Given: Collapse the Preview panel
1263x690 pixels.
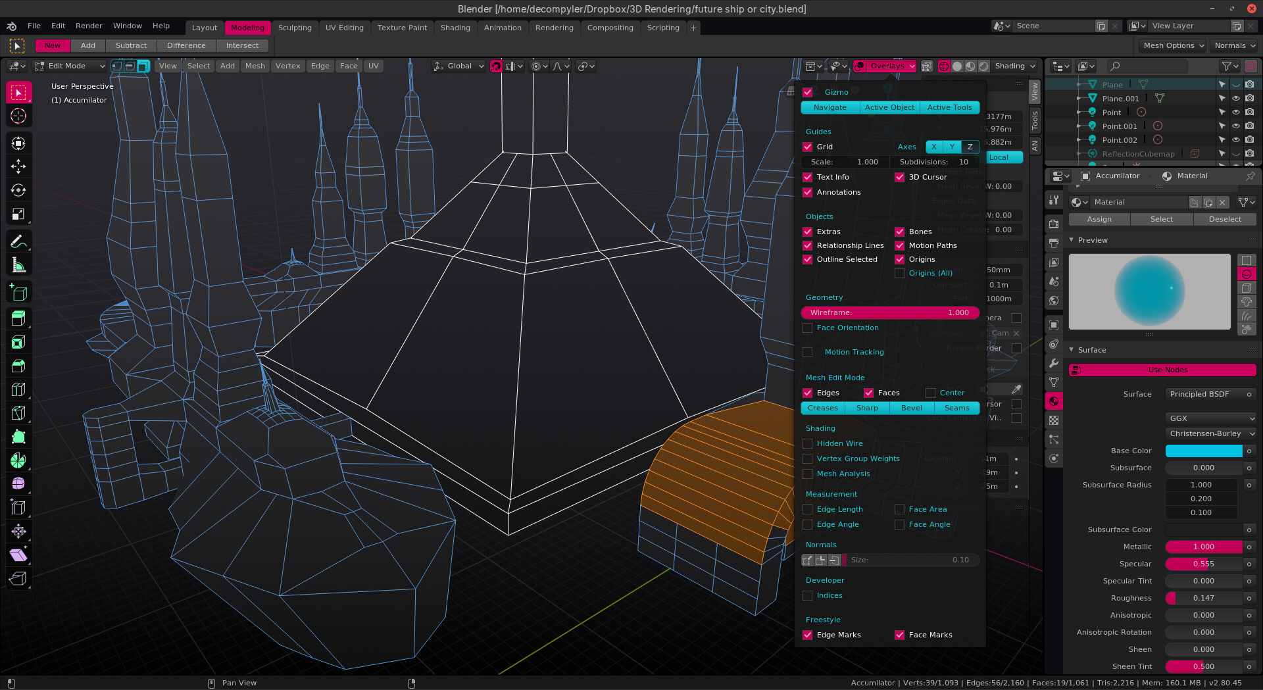Looking at the screenshot, I should point(1072,241).
